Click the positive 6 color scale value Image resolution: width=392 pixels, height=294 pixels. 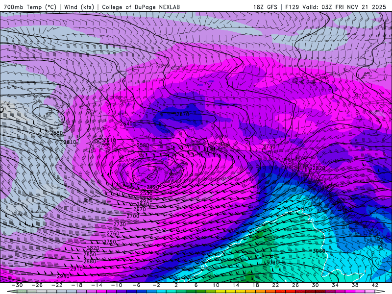196,285
